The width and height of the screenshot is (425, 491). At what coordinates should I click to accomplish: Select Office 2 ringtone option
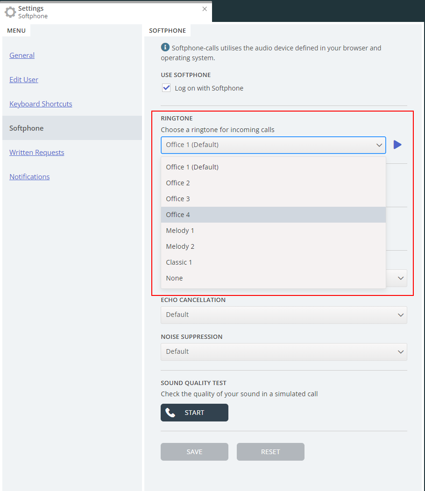(x=178, y=183)
